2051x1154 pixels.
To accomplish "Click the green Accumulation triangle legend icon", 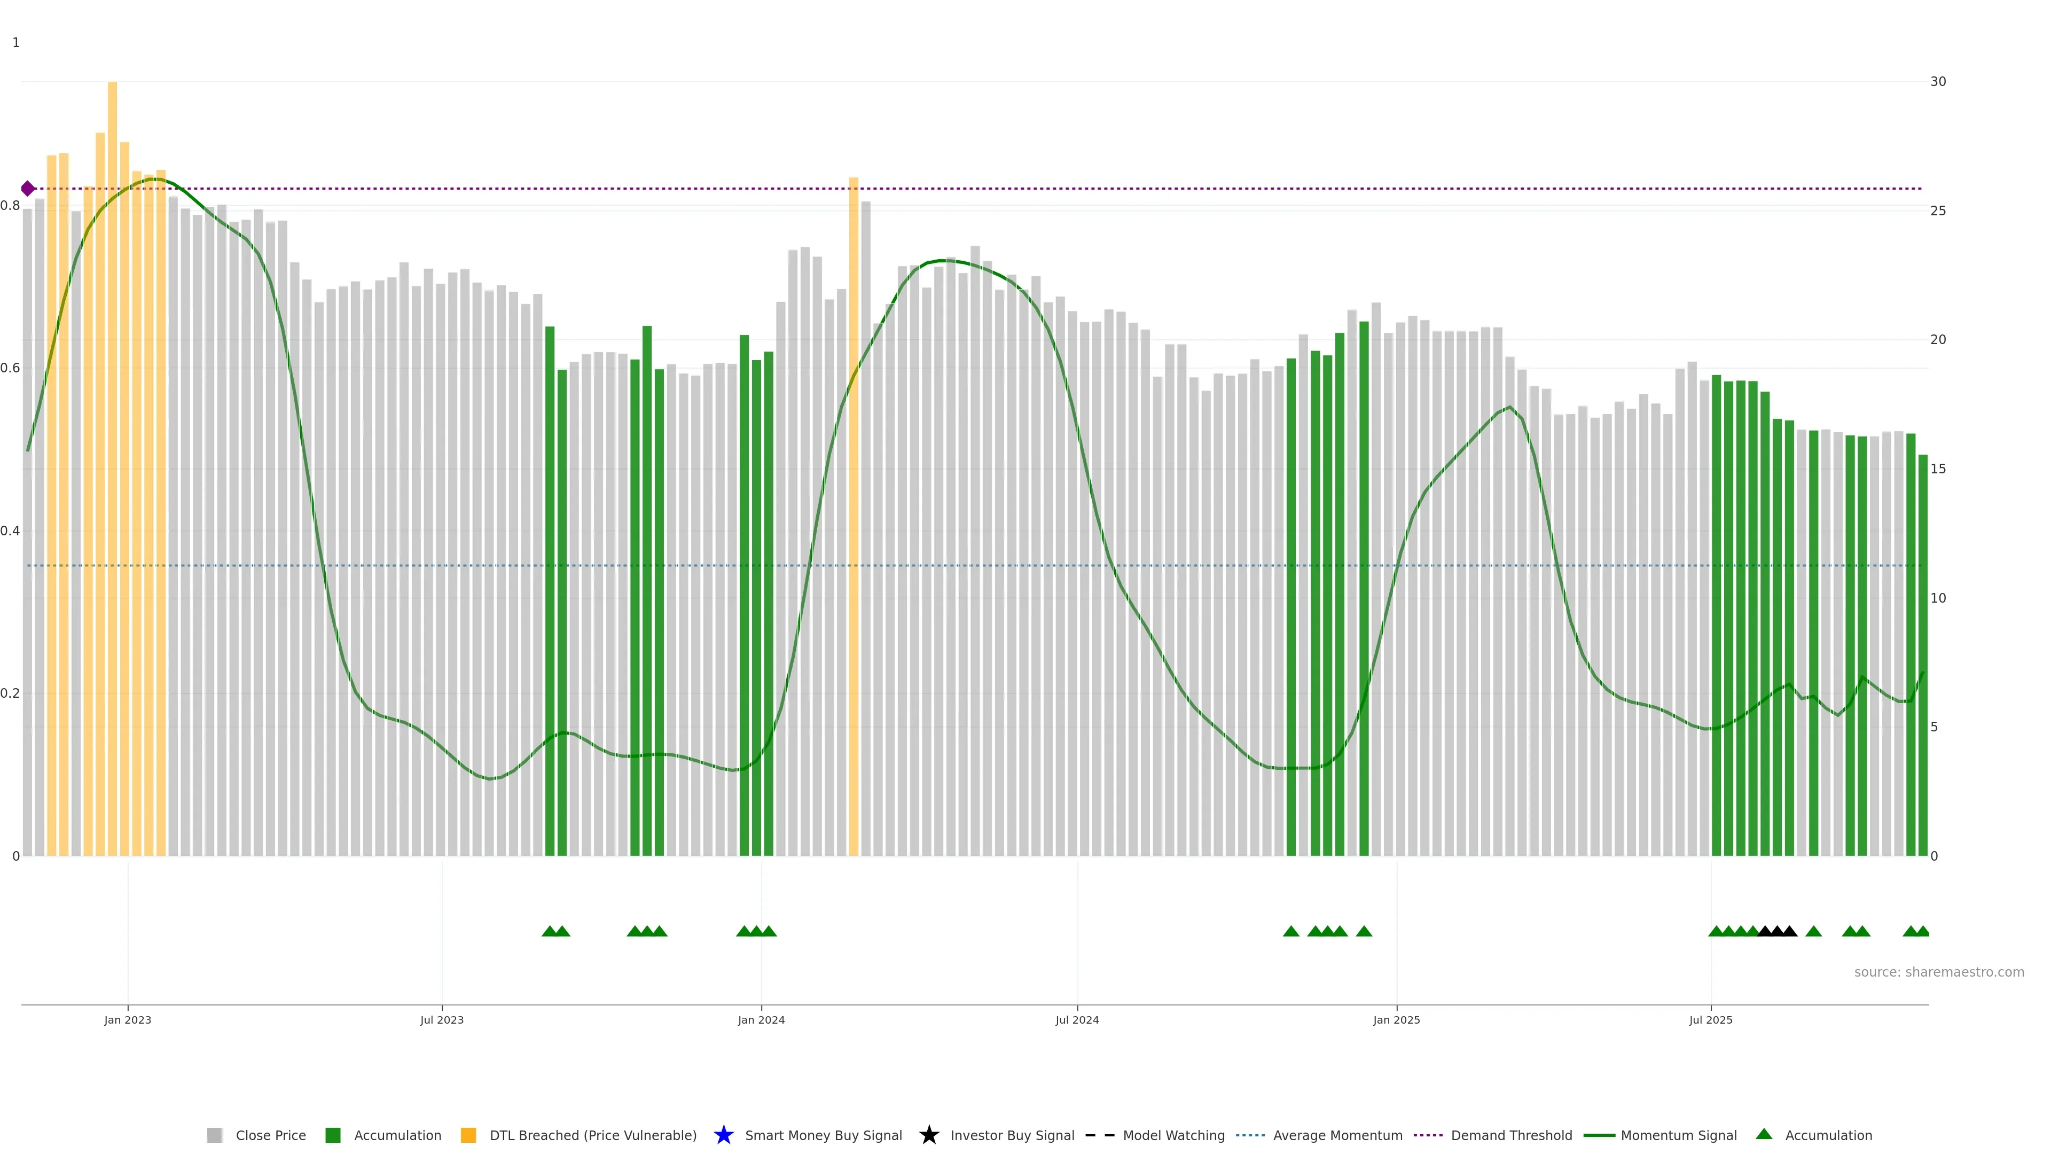I will pos(1764,1134).
